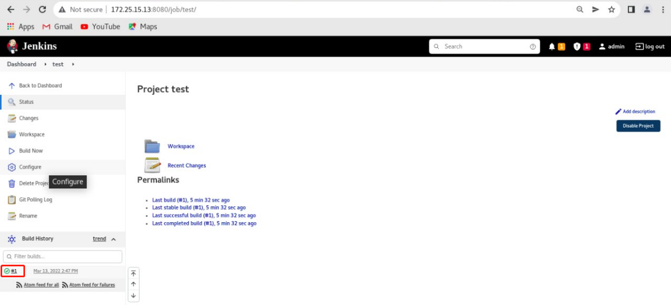This screenshot has width=671, height=305.
Task: Click the large Workspace folder icon in main area
Action: tap(152, 146)
